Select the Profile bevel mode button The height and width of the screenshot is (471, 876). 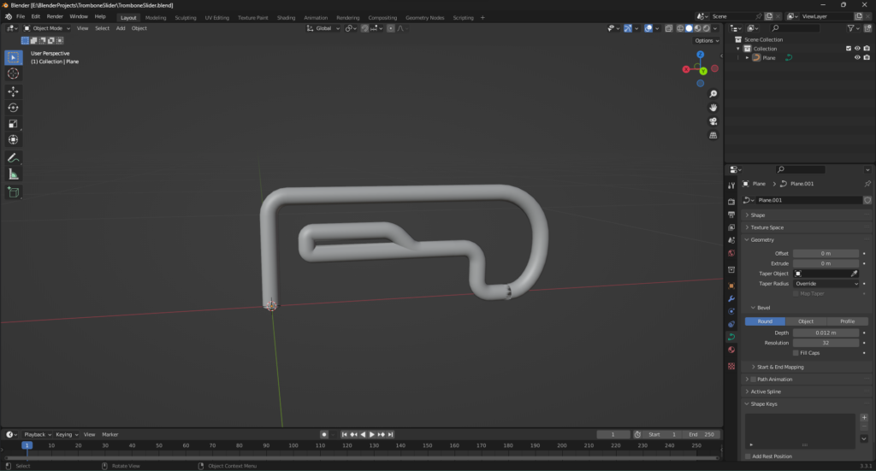coord(847,321)
